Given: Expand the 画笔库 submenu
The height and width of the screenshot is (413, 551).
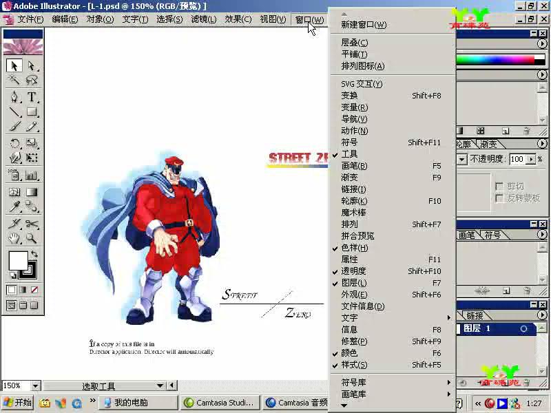Looking at the screenshot, I should pos(392,394).
